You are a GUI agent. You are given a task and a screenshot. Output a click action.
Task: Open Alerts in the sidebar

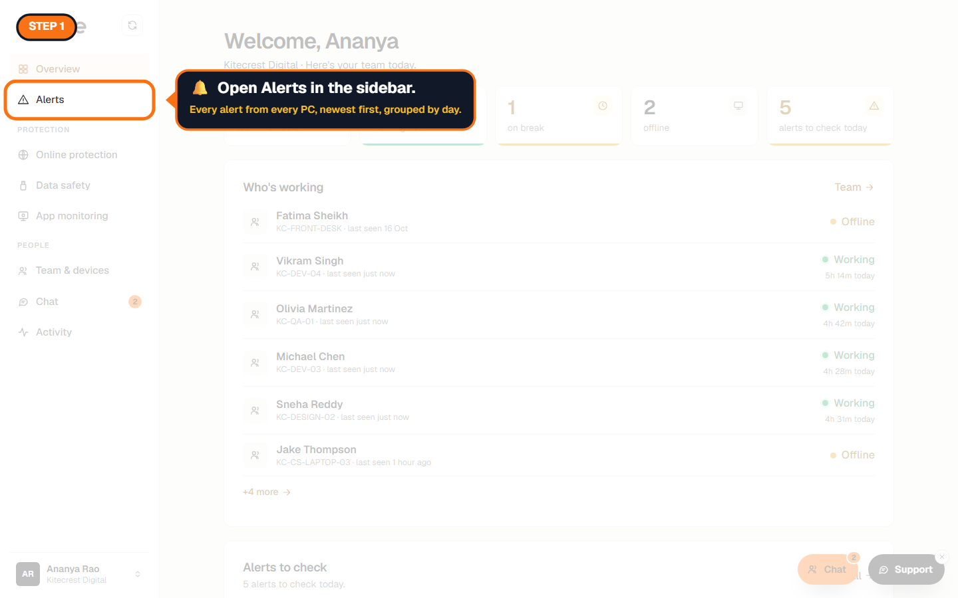[x=80, y=100]
